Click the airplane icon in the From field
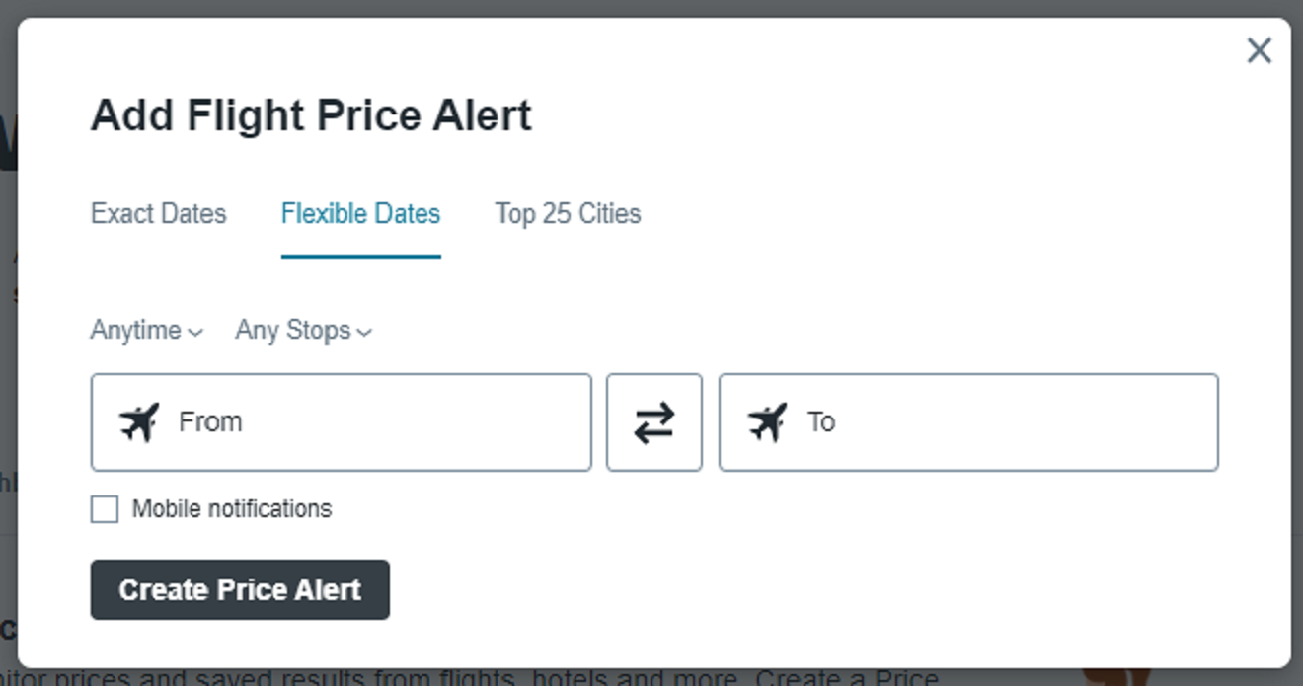Image resolution: width=1303 pixels, height=686 pixels. coord(139,422)
